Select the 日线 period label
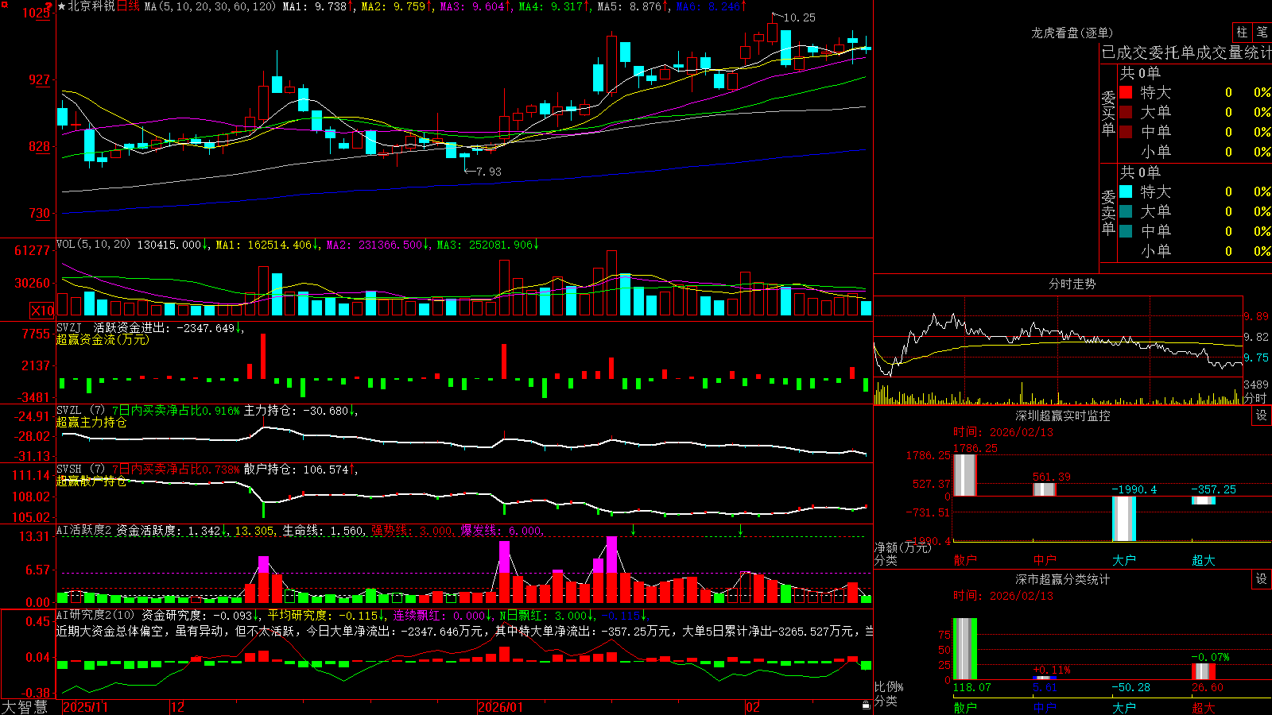 128,6
